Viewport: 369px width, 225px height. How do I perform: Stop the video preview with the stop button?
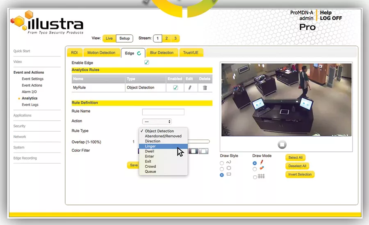tap(282, 144)
